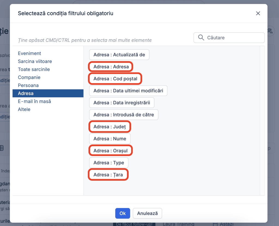This screenshot has height=226, width=279.
Task: Select the Altele category
Action: tap(24, 109)
